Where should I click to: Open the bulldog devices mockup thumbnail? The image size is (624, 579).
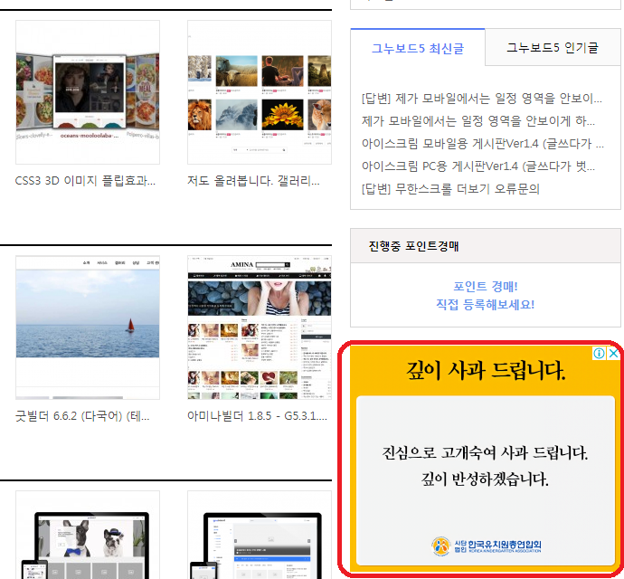pos(88,535)
